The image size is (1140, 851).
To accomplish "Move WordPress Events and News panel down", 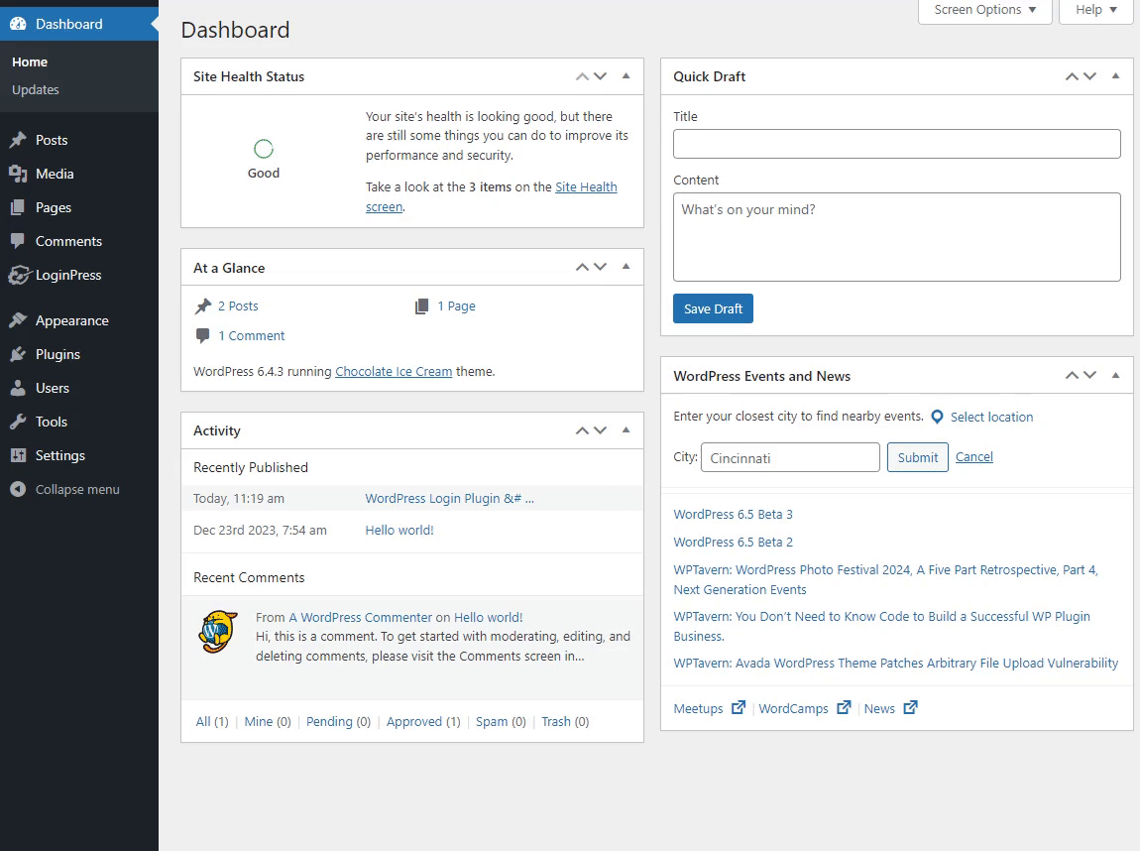I will pyautogui.click(x=1089, y=375).
